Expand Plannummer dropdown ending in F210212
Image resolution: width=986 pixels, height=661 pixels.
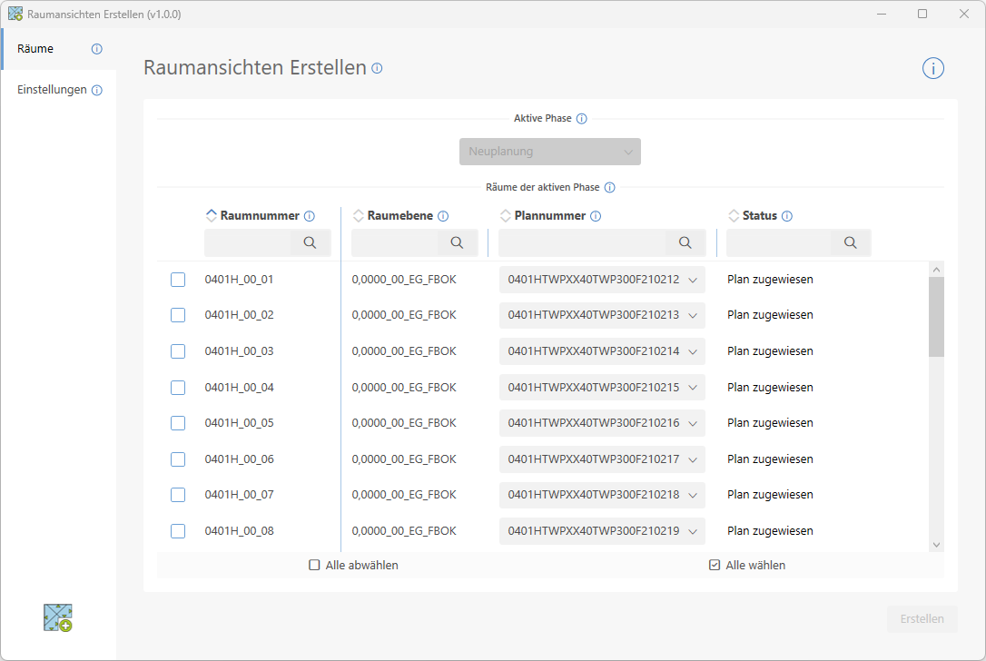coord(602,280)
